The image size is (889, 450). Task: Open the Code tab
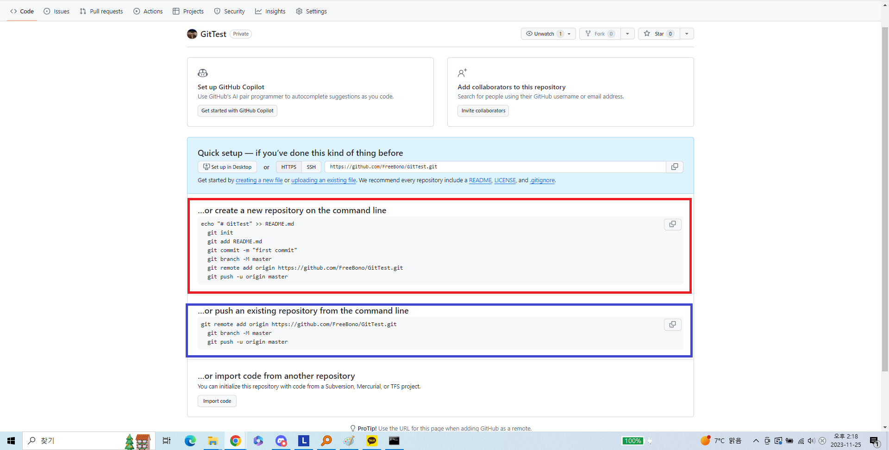pyautogui.click(x=22, y=11)
